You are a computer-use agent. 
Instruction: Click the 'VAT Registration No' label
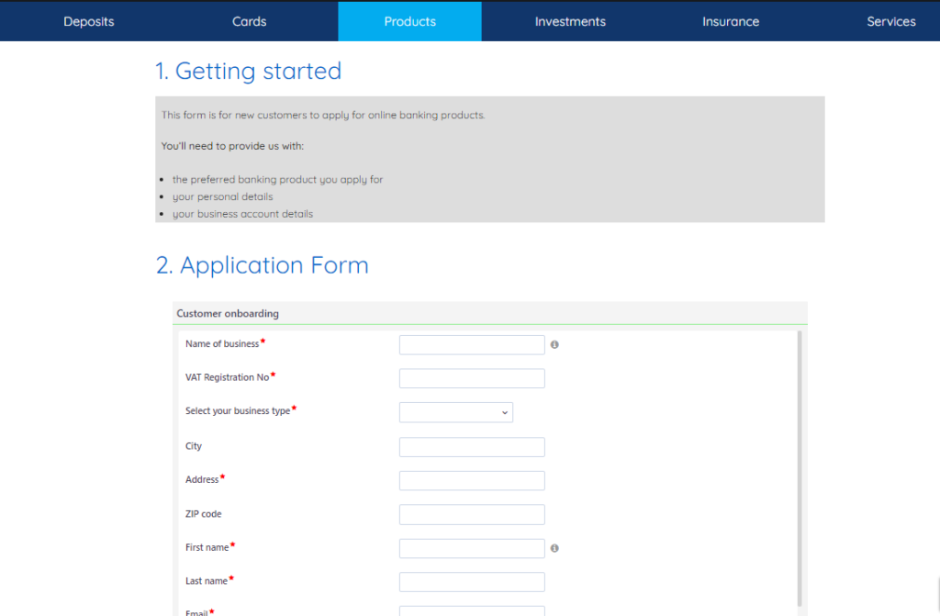[228, 377]
